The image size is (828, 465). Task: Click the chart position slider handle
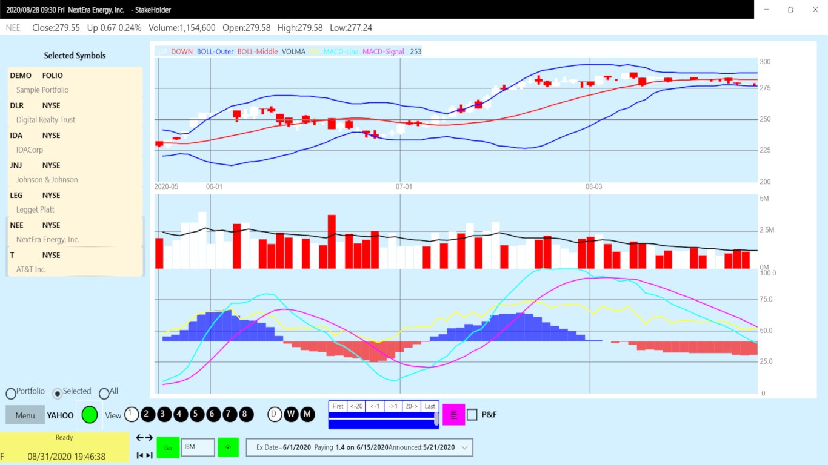(x=436, y=418)
